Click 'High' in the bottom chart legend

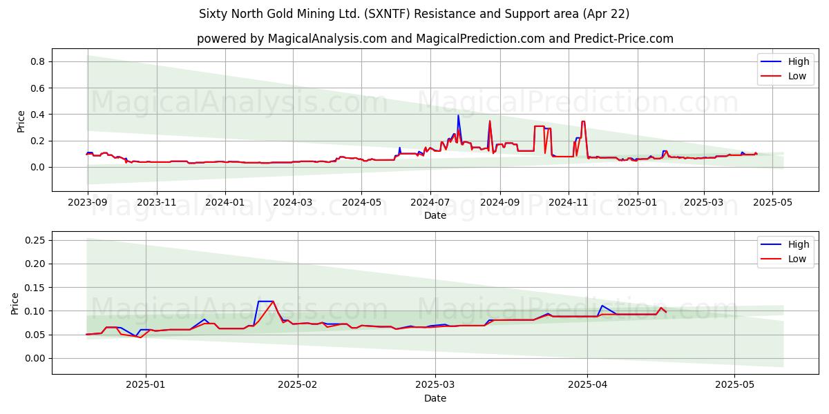[798, 244]
